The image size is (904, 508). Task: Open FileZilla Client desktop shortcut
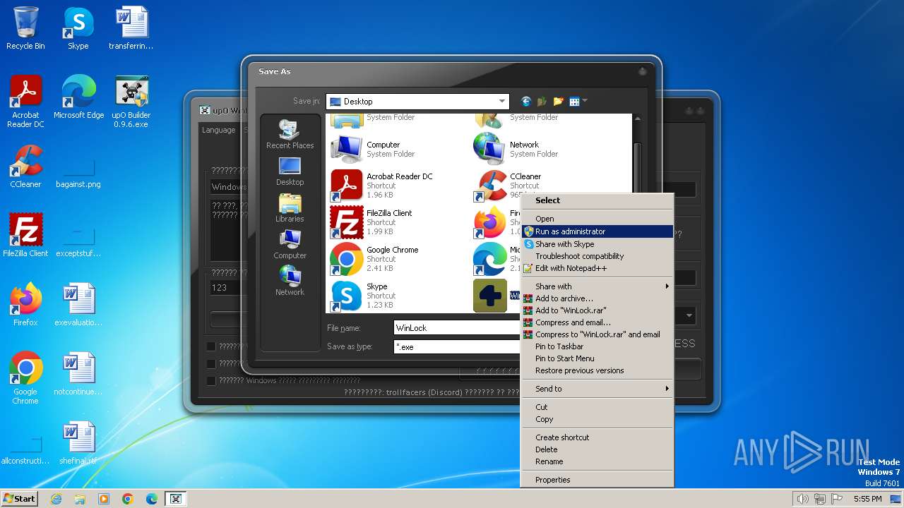tap(25, 236)
